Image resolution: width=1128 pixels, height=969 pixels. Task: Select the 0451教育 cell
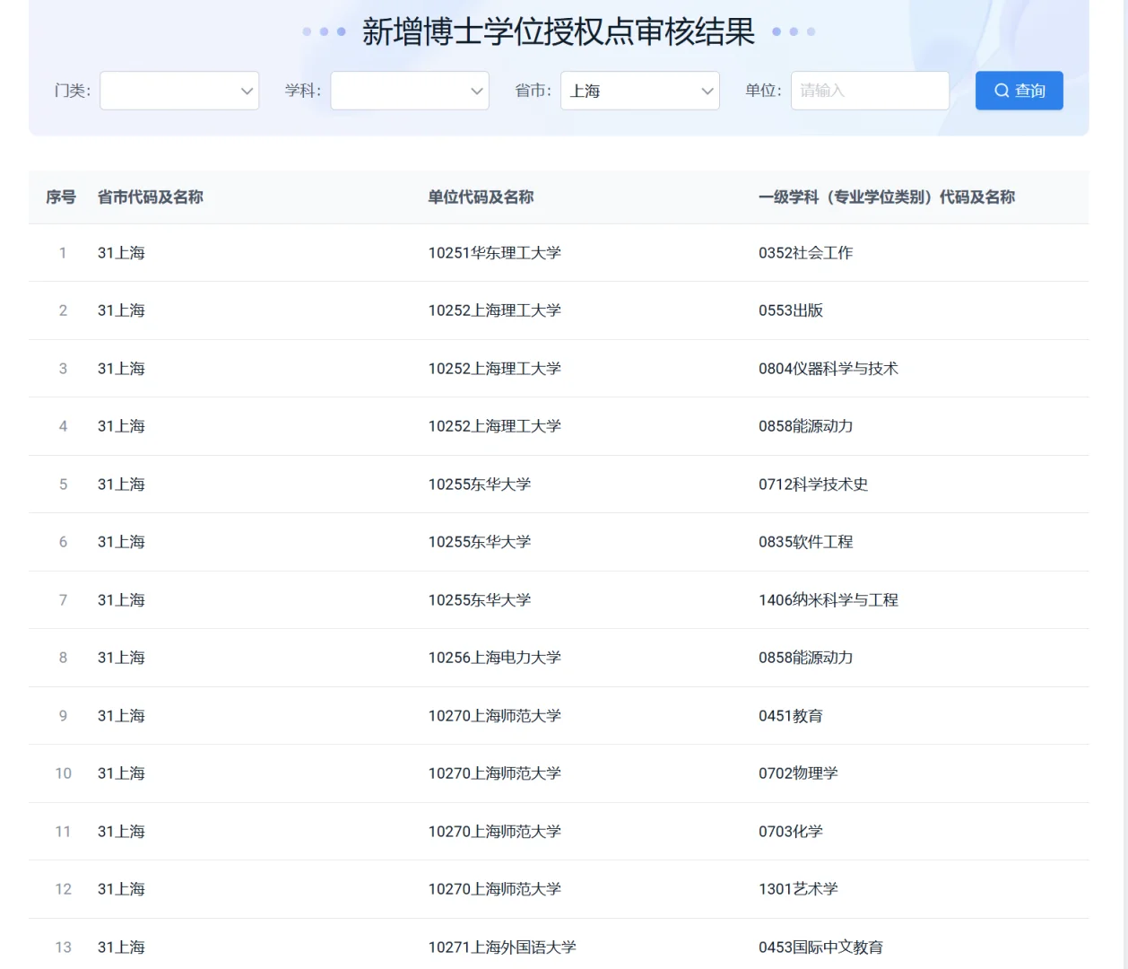[x=791, y=716]
